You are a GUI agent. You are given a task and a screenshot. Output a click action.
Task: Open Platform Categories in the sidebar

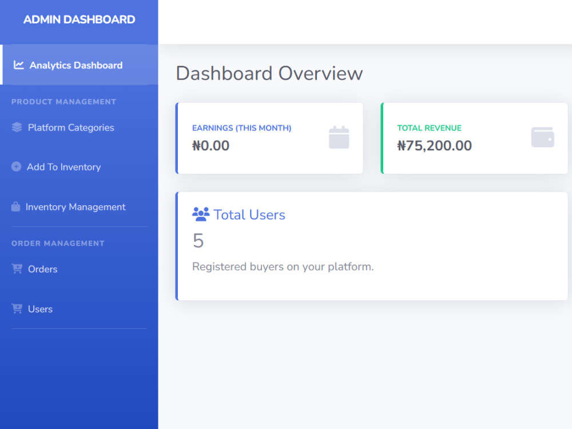coord(79,128)
